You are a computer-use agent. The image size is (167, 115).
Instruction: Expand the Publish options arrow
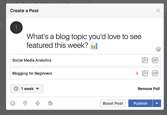coord(157,103)
